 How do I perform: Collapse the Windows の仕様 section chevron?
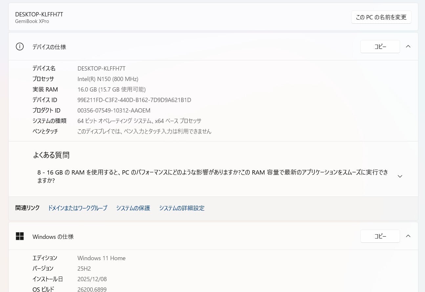pos(408,236)
